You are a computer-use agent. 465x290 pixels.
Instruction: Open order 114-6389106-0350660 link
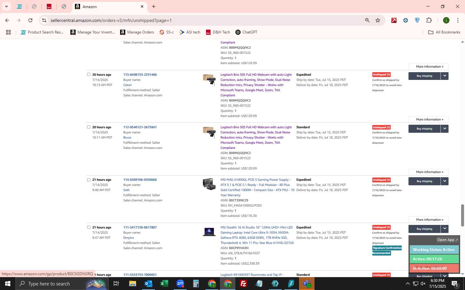[x=140, y=180]
